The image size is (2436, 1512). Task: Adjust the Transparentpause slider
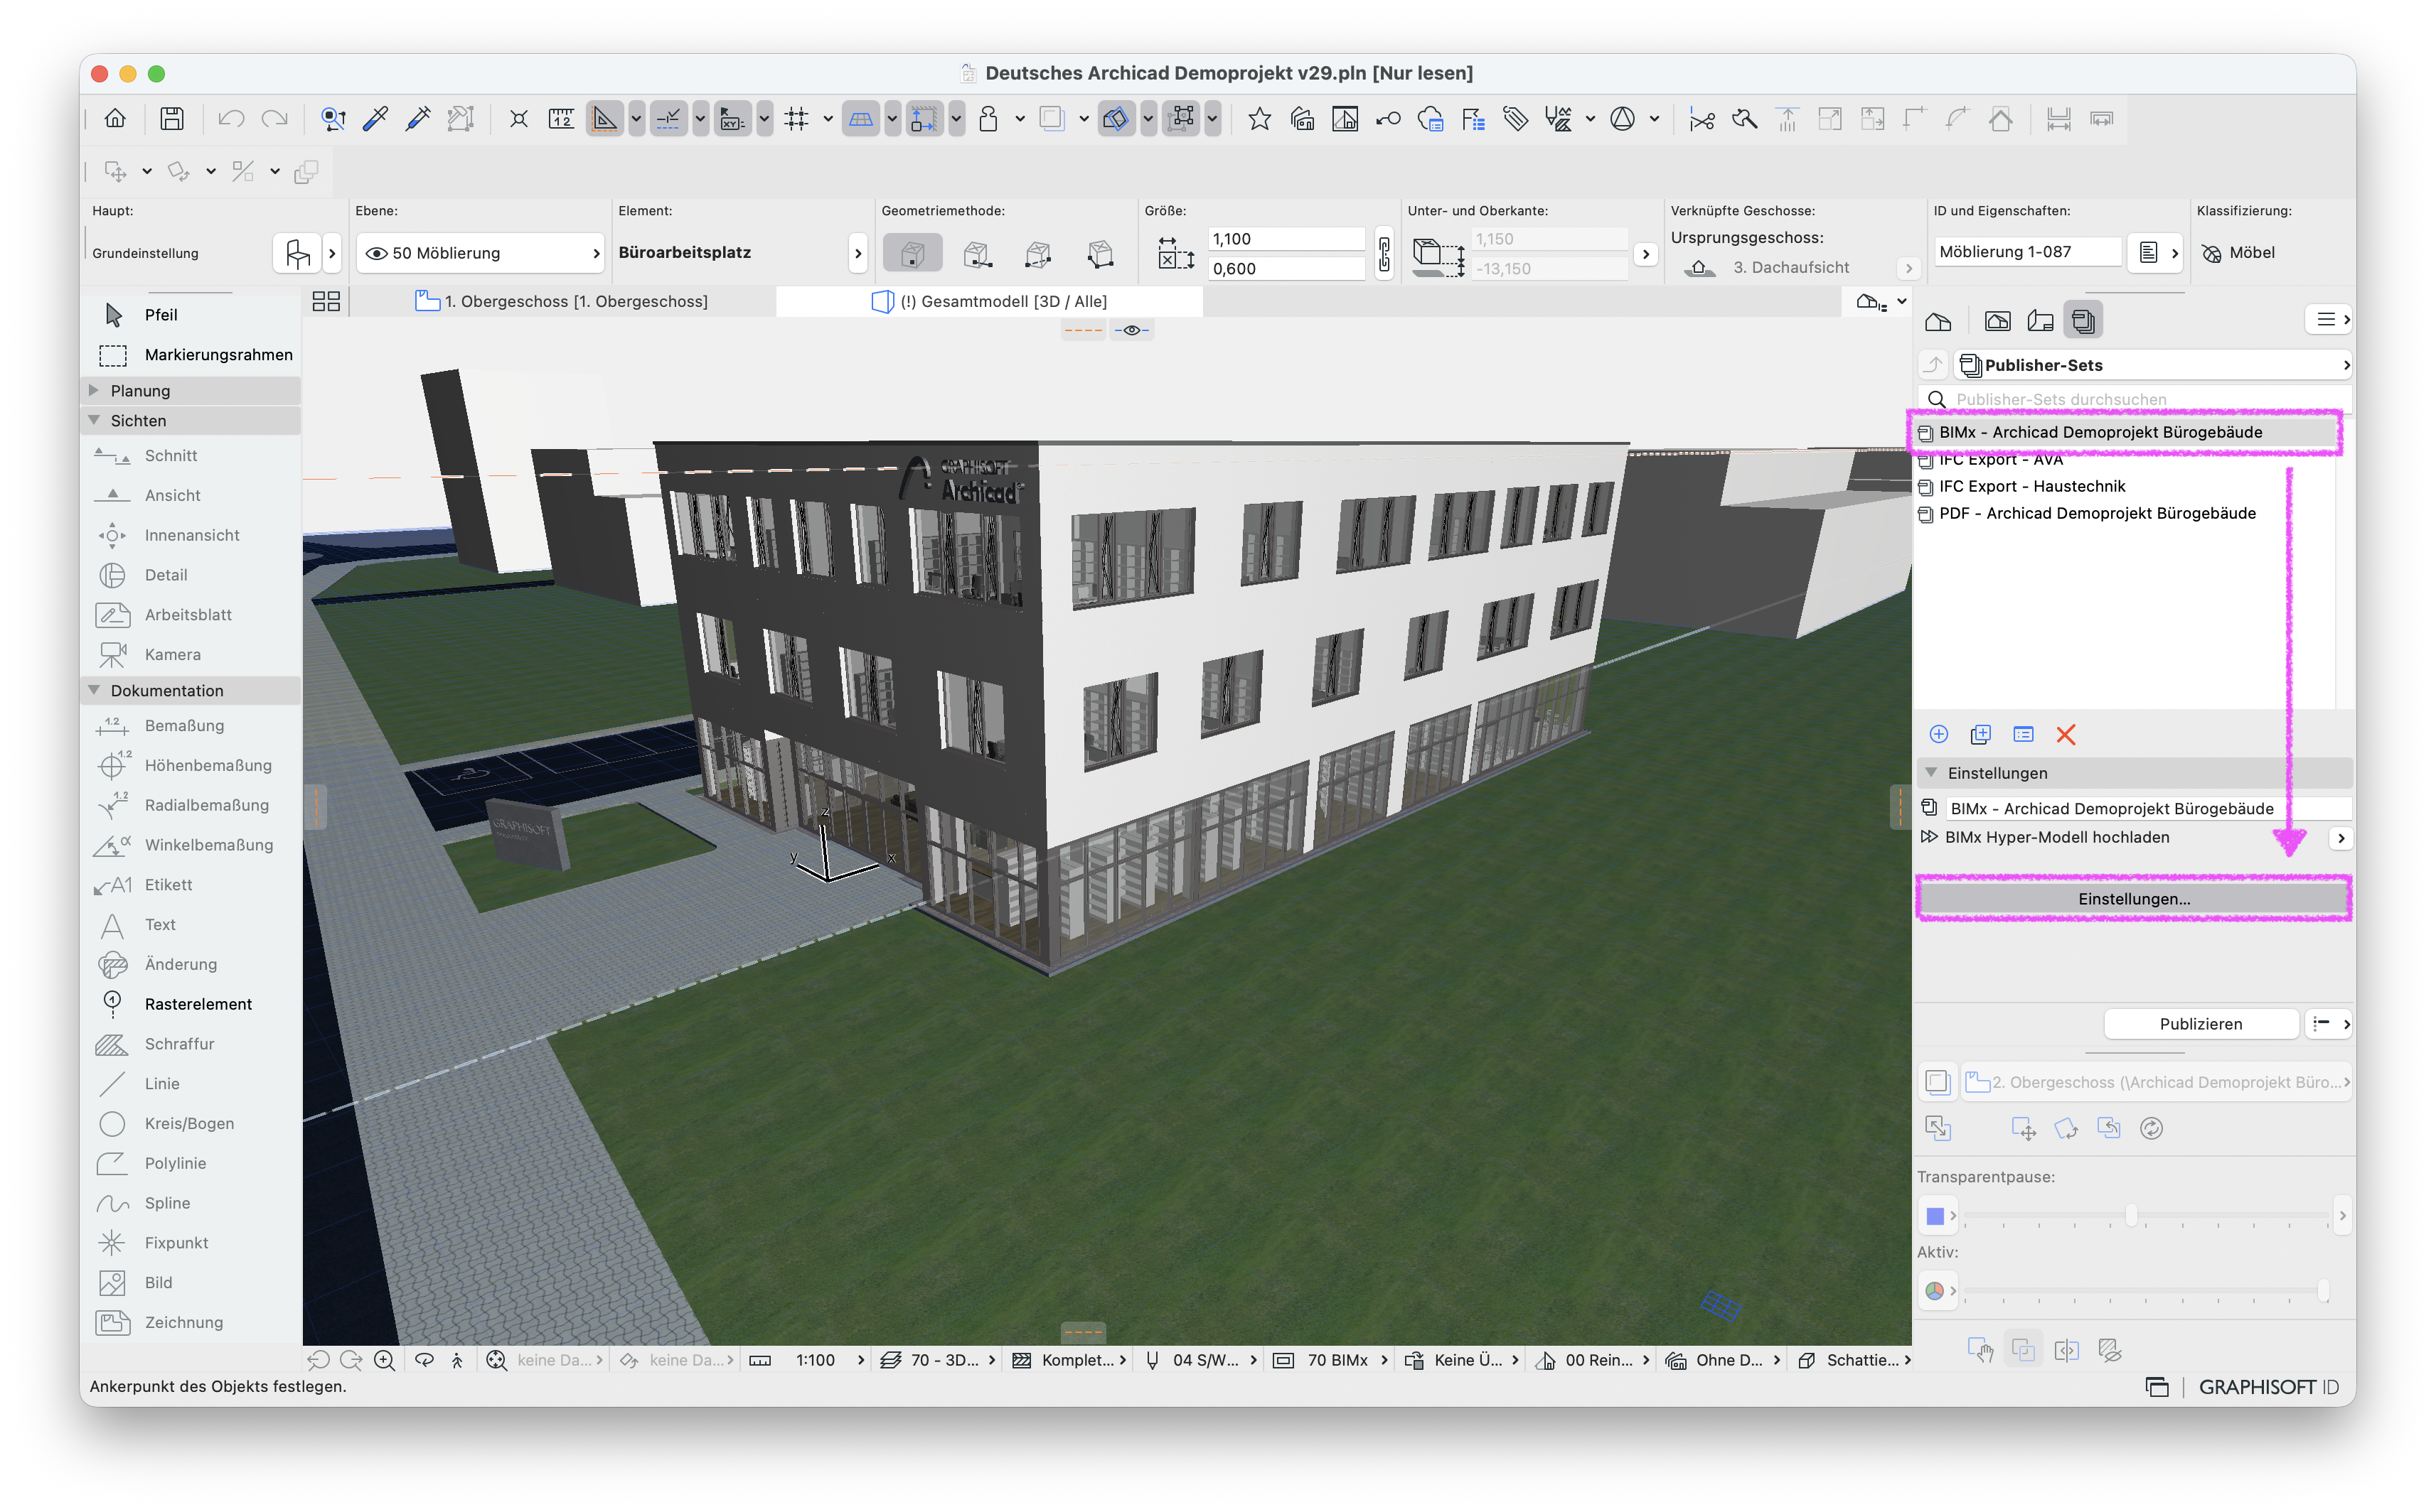[2131, 1216]
